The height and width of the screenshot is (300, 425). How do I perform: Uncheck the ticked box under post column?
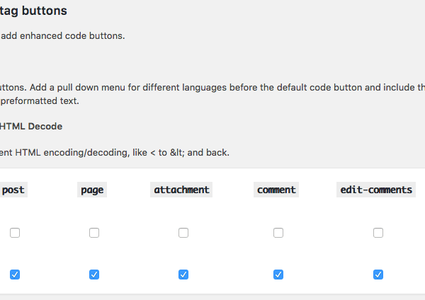(15, 275)
